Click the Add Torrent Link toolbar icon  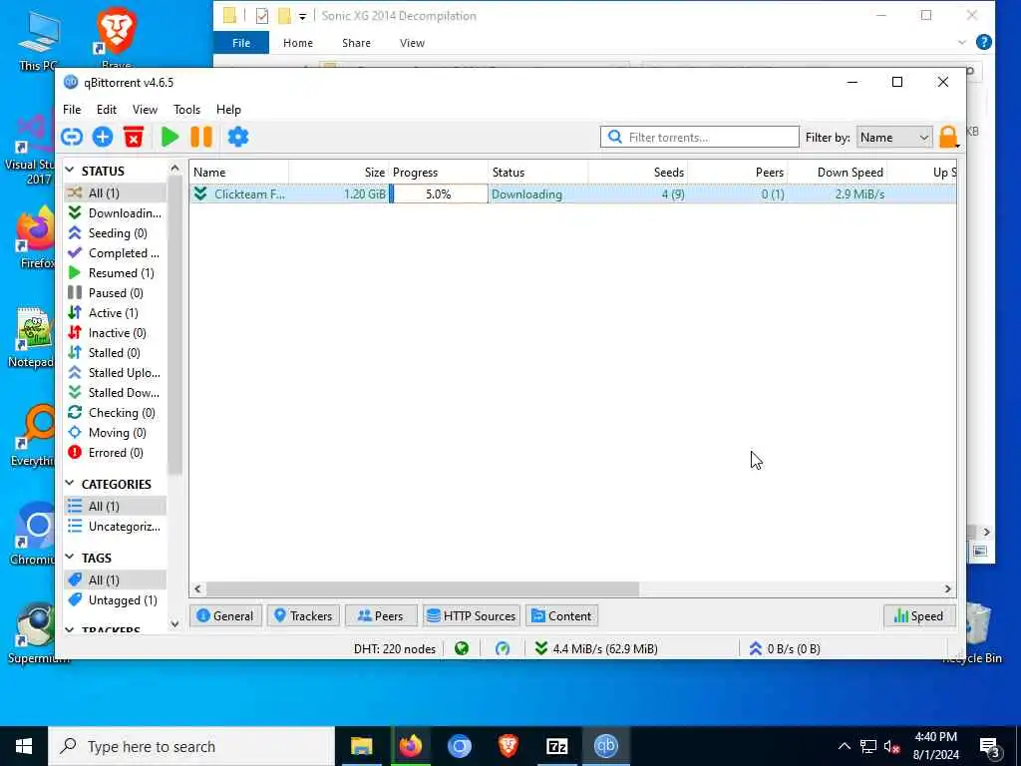72,137
